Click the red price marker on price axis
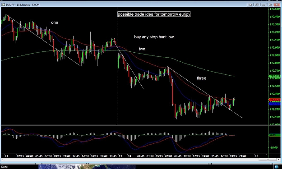Screen dimensions: 282x169 click(x=275, y=100)
